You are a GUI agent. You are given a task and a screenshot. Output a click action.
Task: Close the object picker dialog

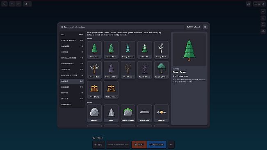point(205,27)
